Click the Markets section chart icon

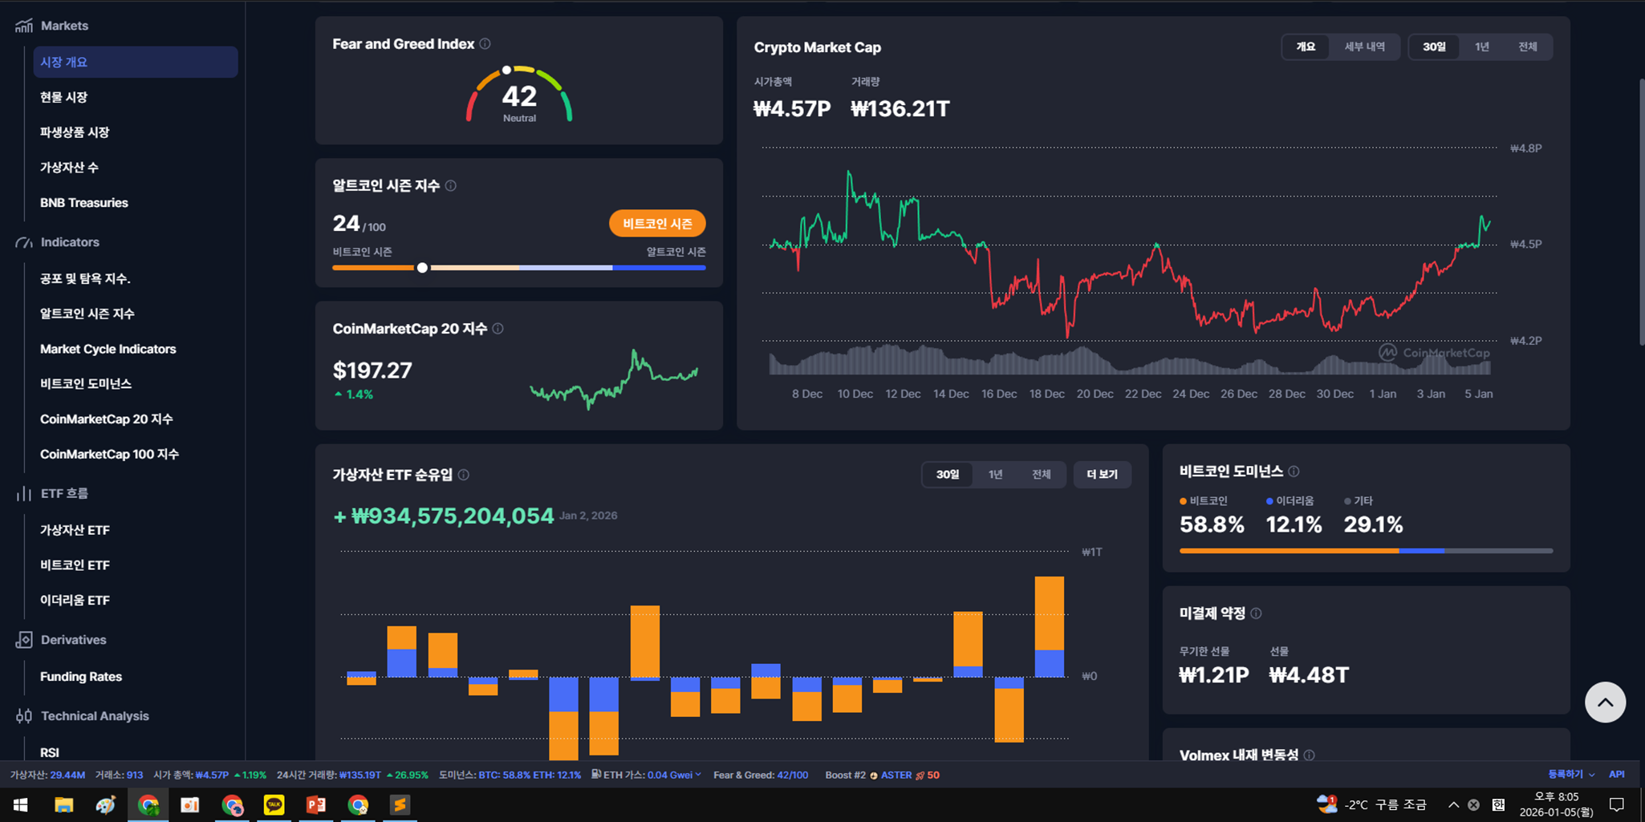point(23,26)
